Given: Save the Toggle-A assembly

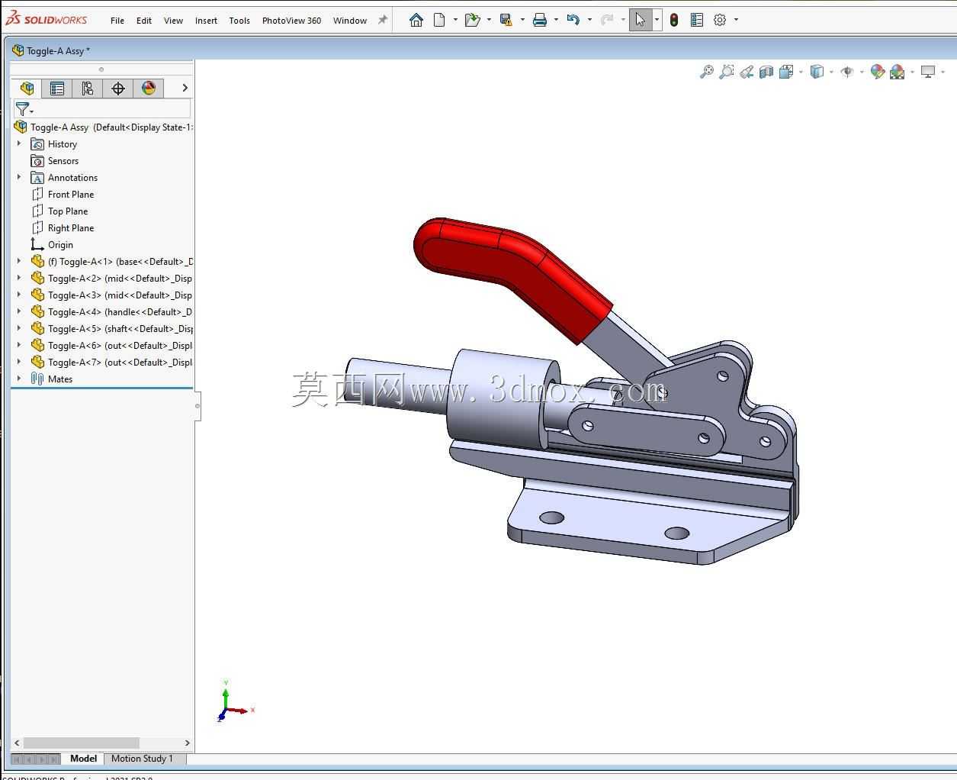Looking at the screenshot, I should (506, 21).
